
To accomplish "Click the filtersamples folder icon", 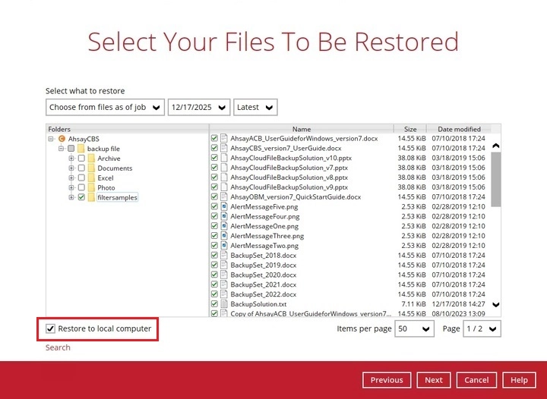I will (x=91, y=197).
